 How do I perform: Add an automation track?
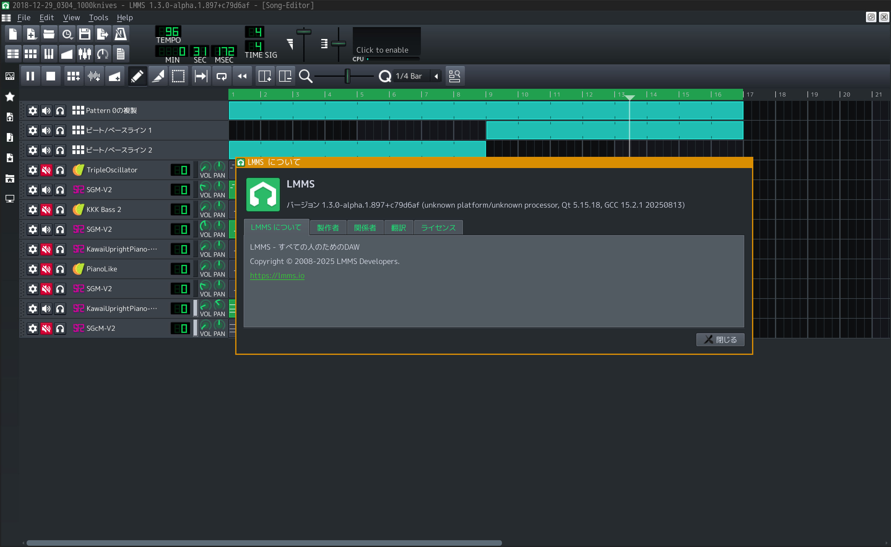point(115,76)
